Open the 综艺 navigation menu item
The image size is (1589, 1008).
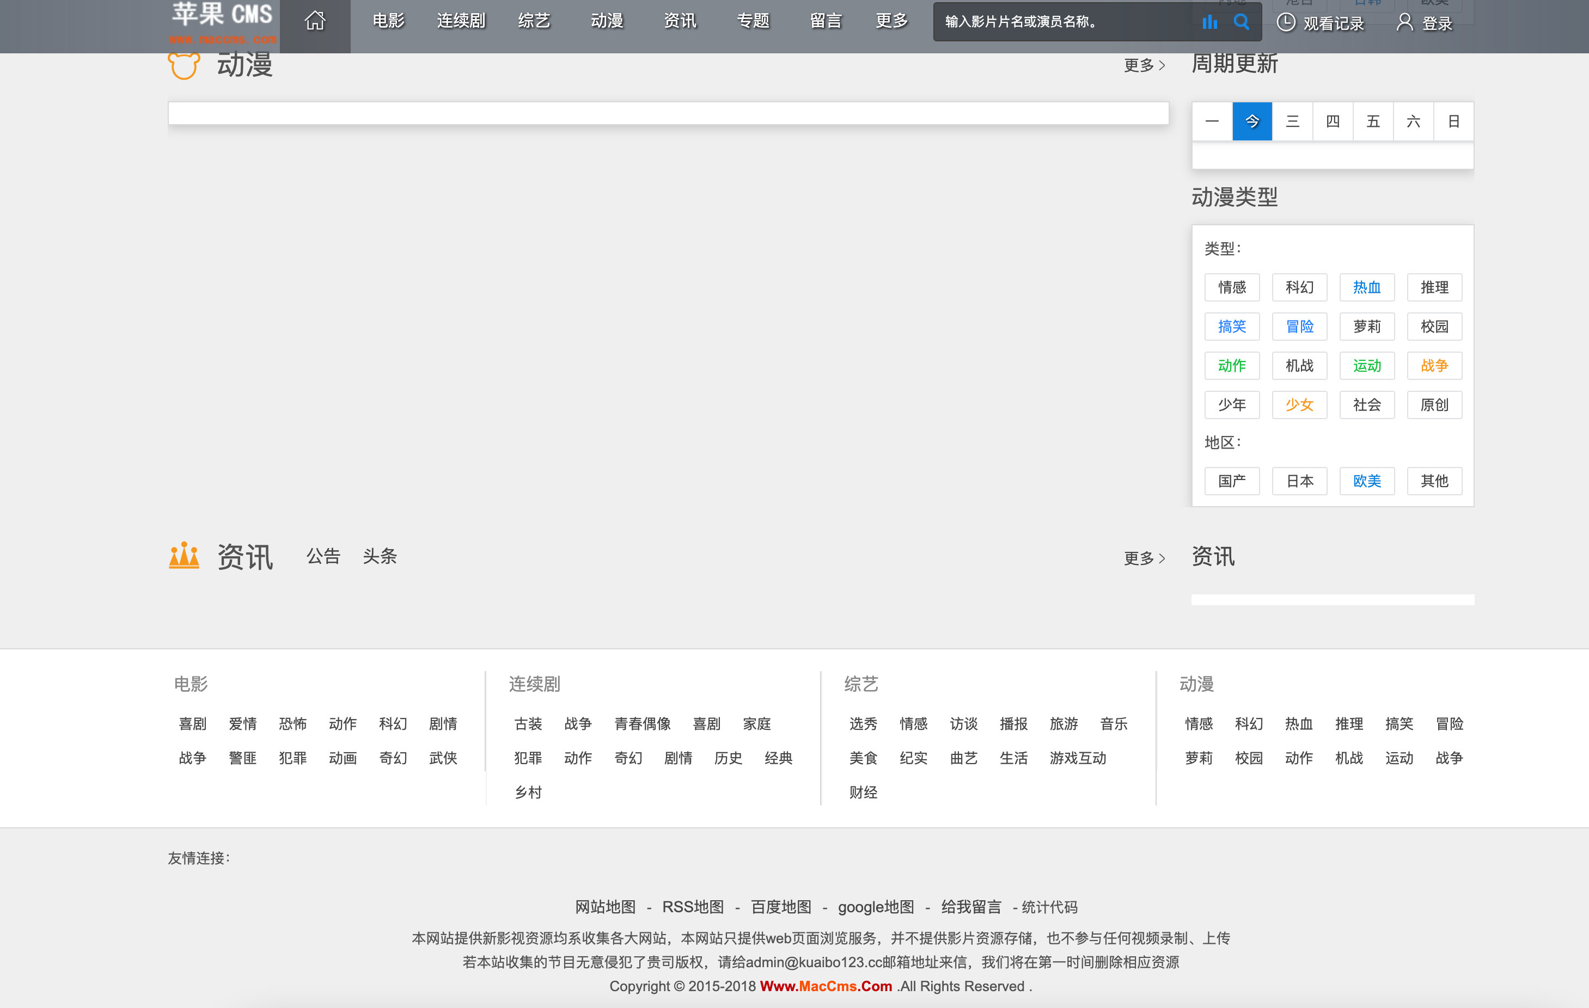534,21
